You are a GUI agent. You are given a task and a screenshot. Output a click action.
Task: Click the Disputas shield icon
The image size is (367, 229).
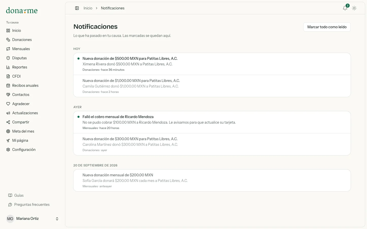point(8,58)
